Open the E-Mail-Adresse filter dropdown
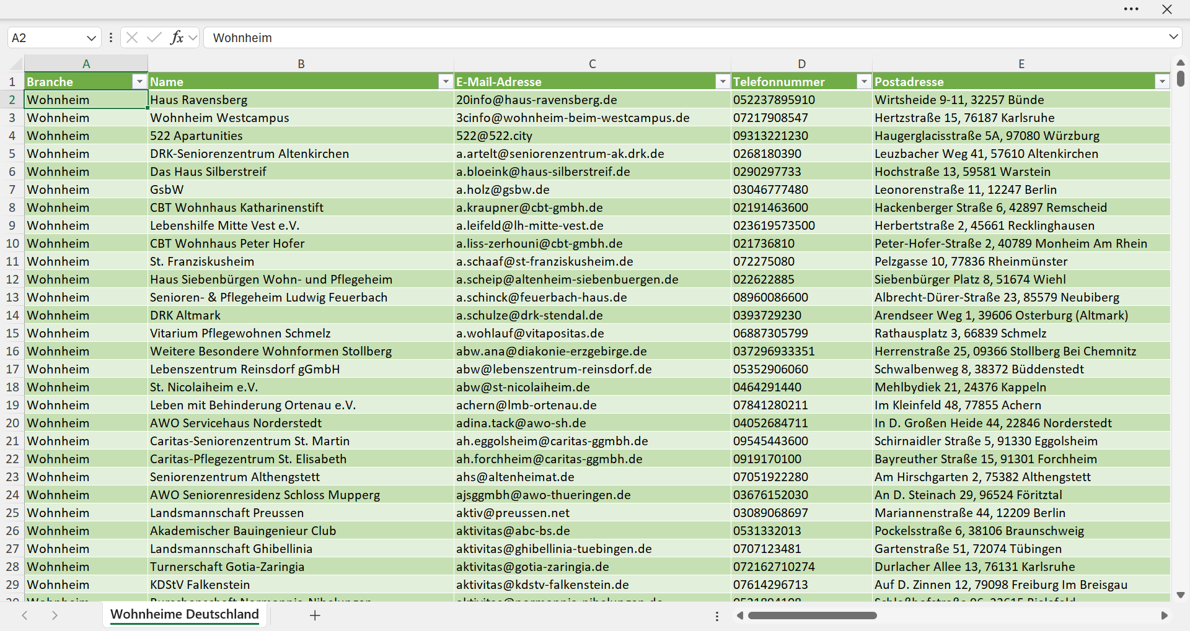Image resolution: width=1190 pixels, height=631 pixels. (x=723, y=82)
